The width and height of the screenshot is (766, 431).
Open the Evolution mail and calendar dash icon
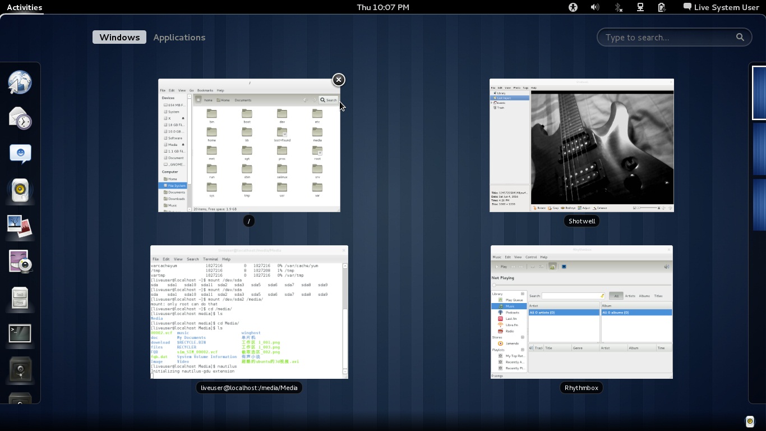click(20, 118)
